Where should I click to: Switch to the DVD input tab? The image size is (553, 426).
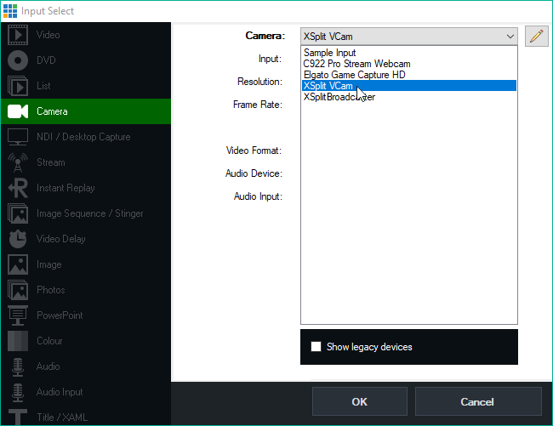[x=86, y=60]
